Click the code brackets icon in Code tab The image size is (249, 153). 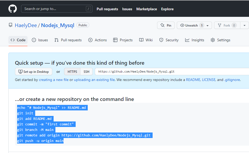13,40
